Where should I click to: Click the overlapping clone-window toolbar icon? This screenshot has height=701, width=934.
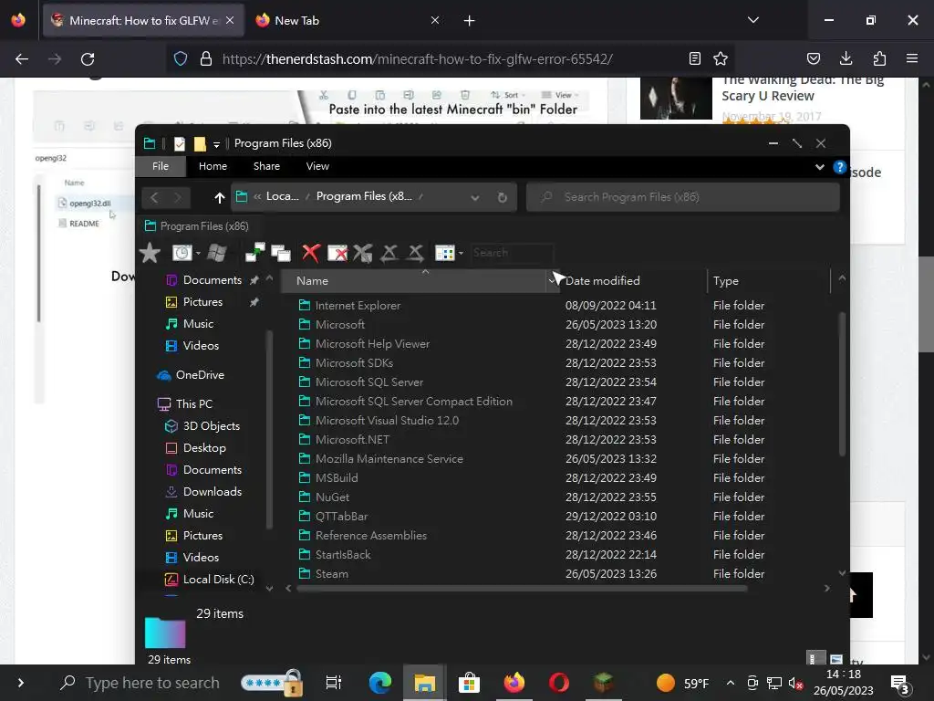281,253
